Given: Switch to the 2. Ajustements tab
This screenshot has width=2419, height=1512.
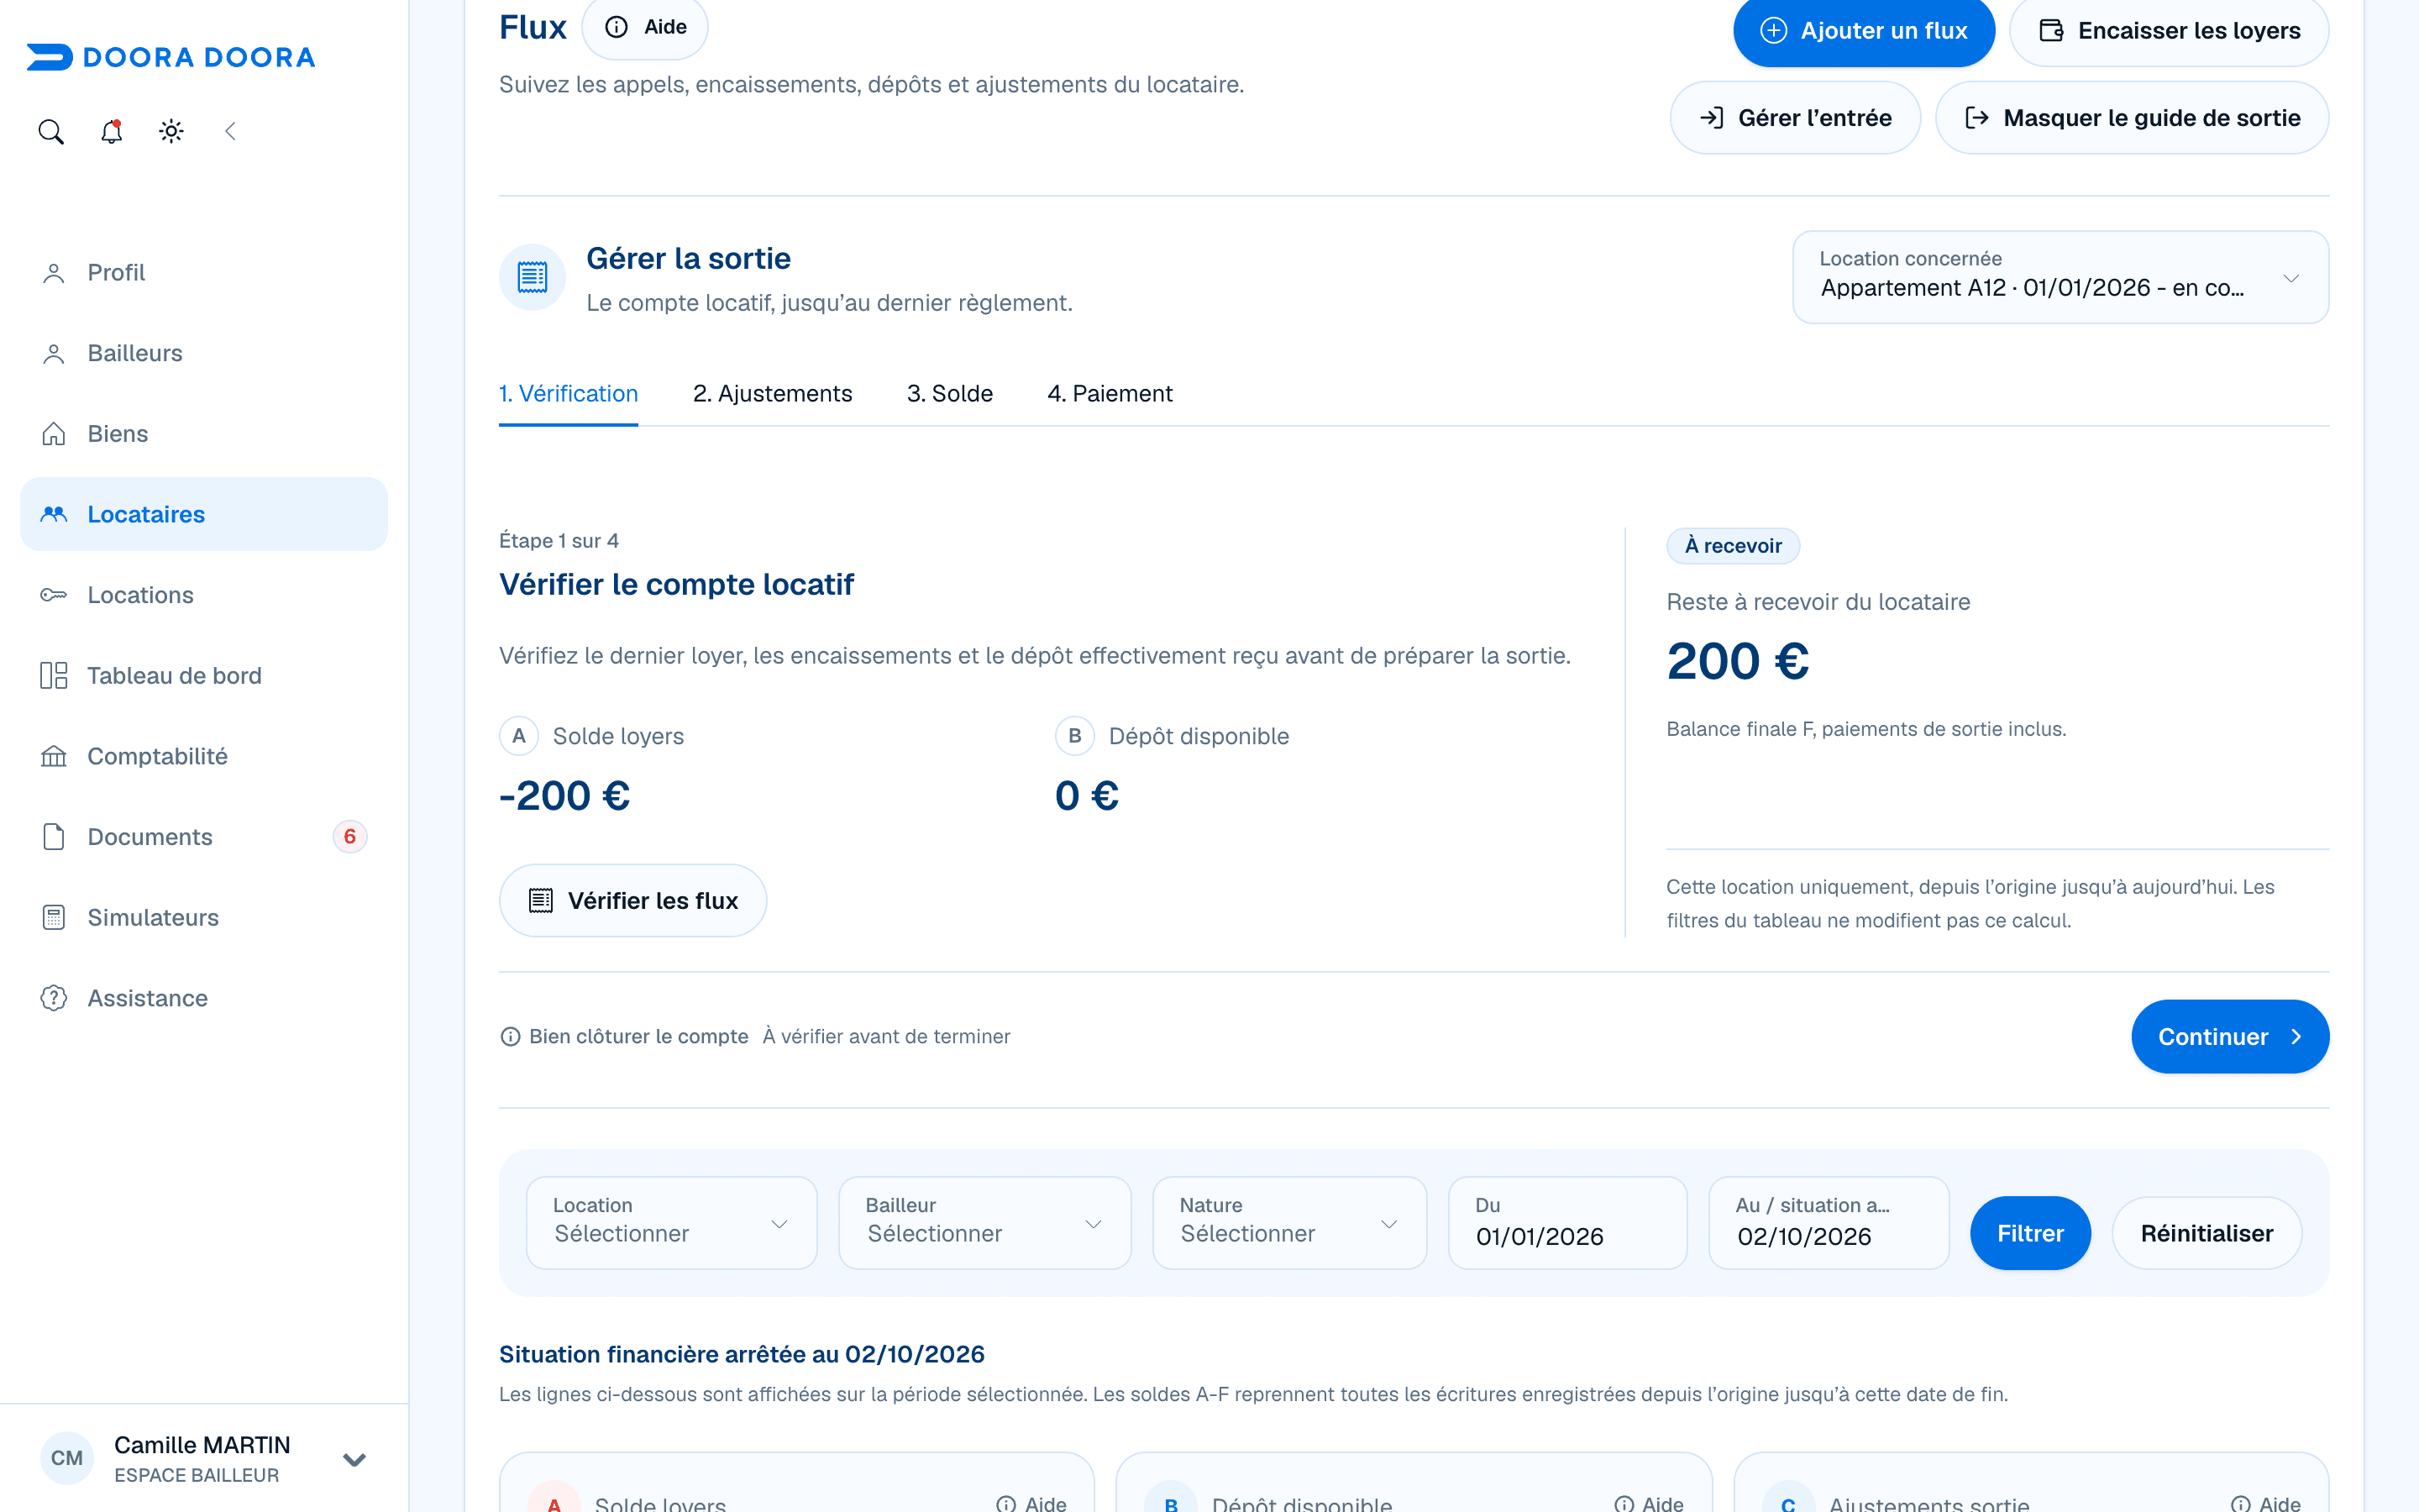Looking at the screenshot, I should [x=773, y=394].
